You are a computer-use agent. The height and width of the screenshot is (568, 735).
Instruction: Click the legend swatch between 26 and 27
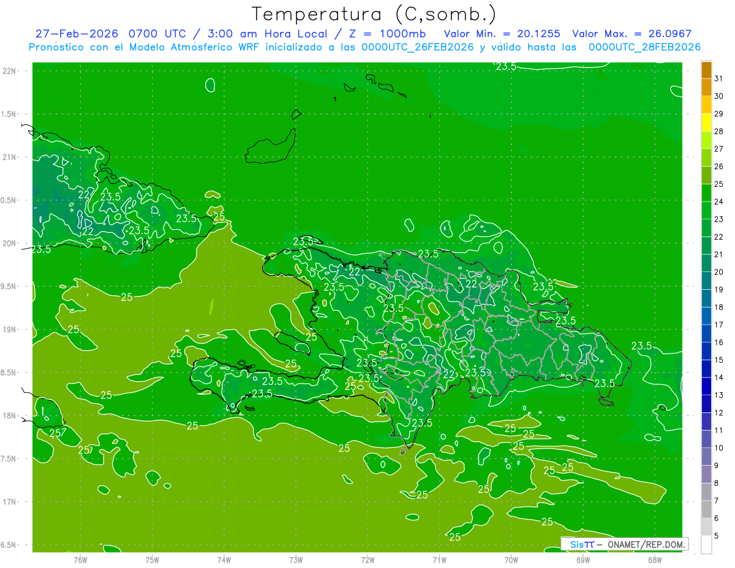706,157
